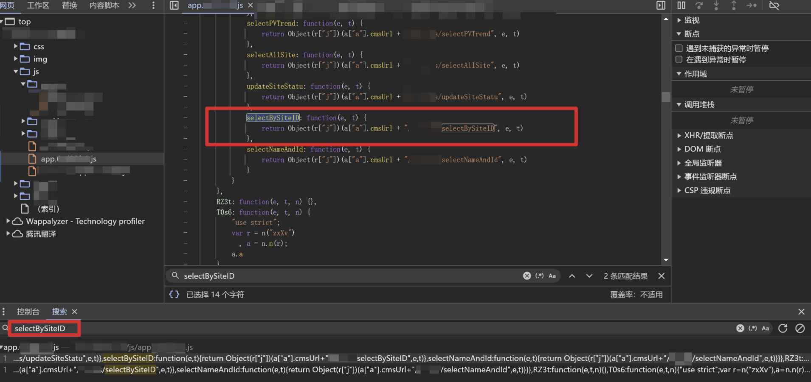This screenshot has height=382, width=811.
Task: Expand the img folder
Action: (16, 59)
